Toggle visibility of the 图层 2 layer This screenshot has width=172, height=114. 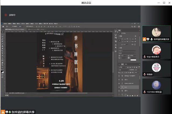click(119, 80)
